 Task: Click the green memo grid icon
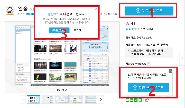[x=140, y=100]
